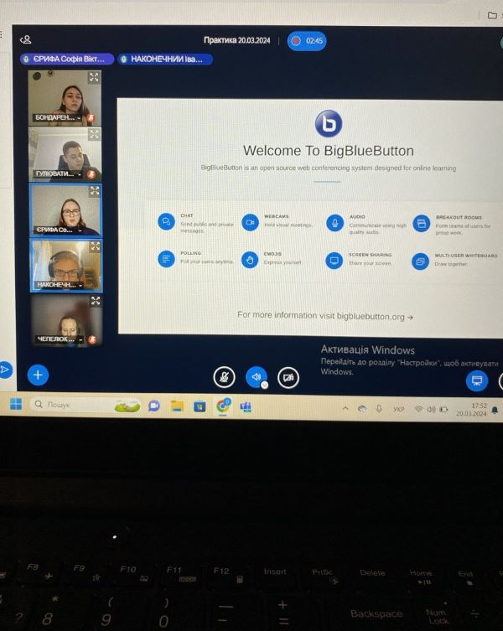
Task: Click the Chat icon on welcome slide
Action: [x=166, y=221]
